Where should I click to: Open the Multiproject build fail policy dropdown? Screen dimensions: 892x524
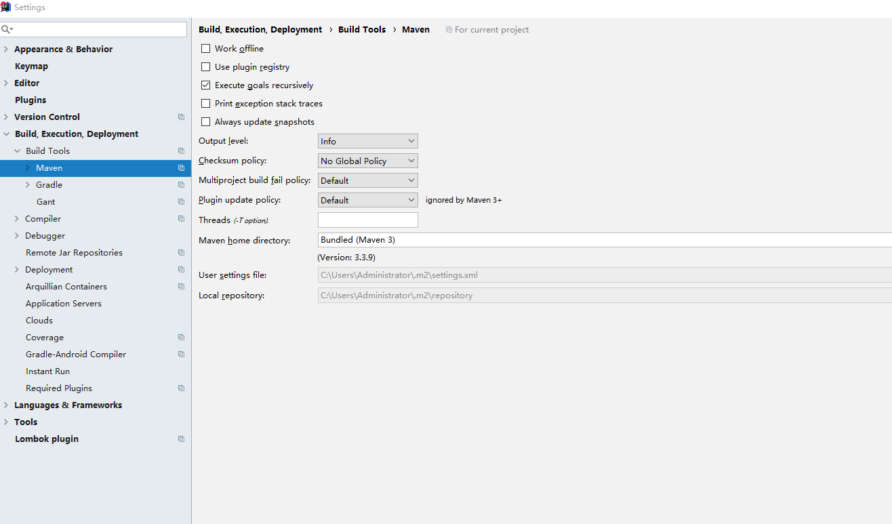pyautogui.click(x=368, y=180)
